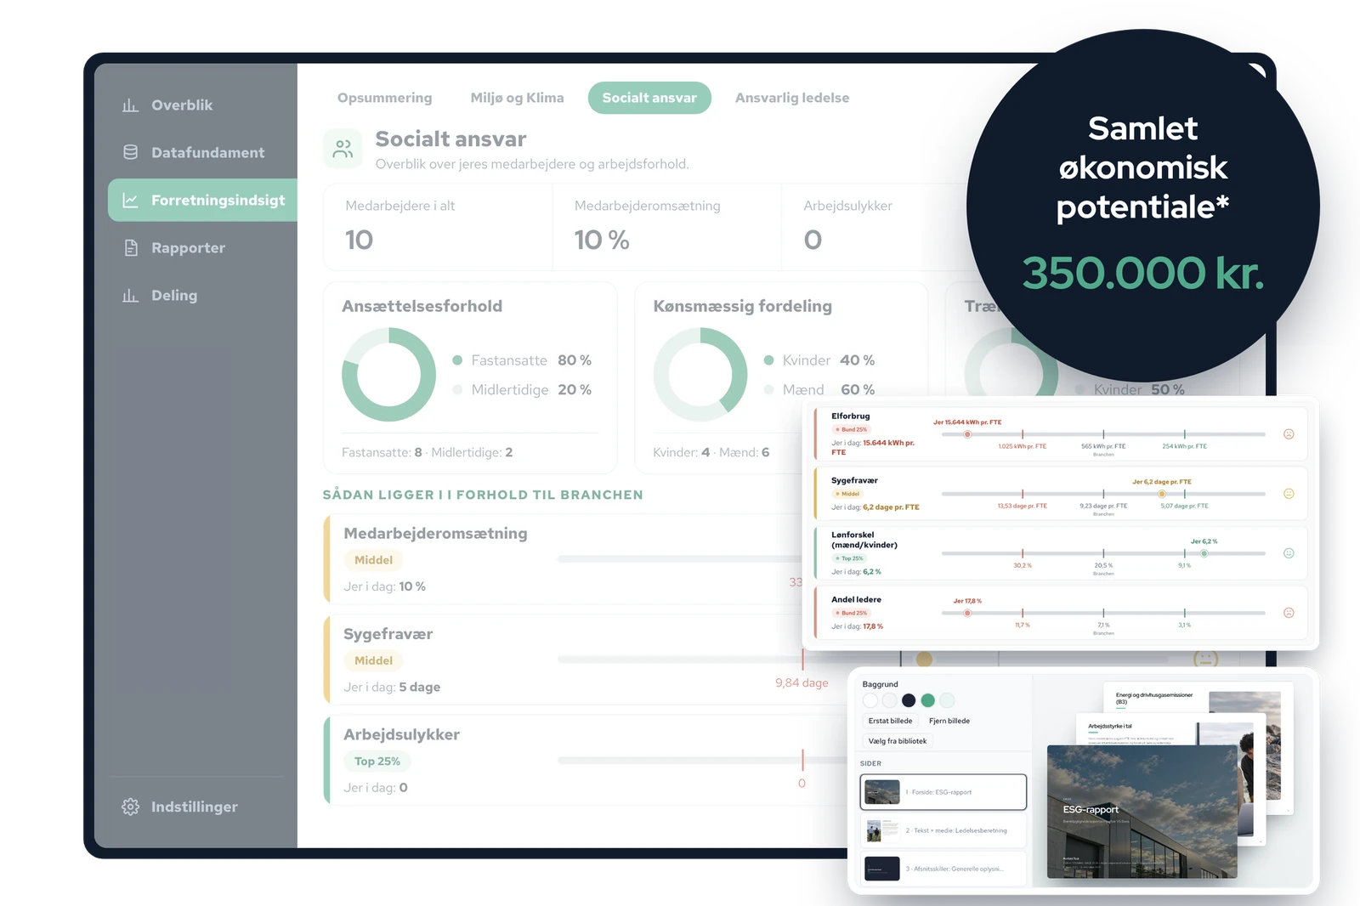Click the Top 25% badge on Lønforskel row
This screenshot has height=906, width=1360.
pyautogui.click(x=850, y=558)
